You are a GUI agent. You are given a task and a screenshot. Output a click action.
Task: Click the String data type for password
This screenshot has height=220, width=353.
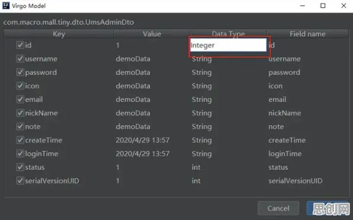click(x=202, y=73)
